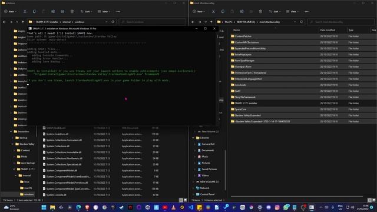Show hidden system tray icons

click(320, 207)
